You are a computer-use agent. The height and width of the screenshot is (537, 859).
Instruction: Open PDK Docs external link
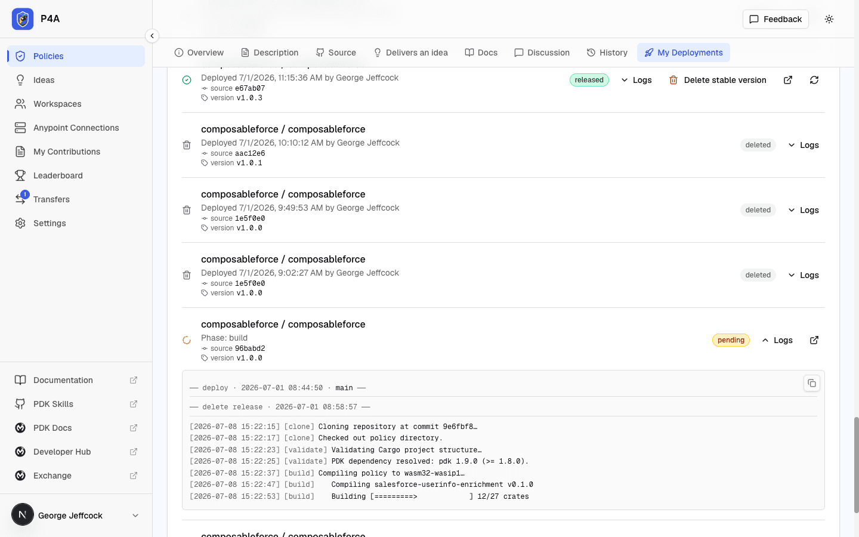pos(76,428)
